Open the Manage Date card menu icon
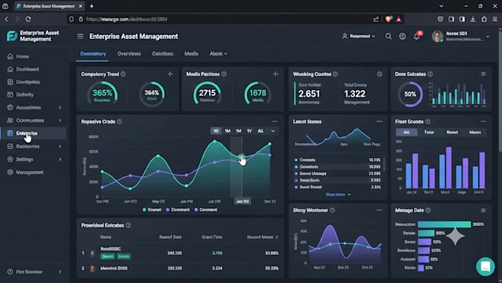This screenshot has width=502, height=283. pyautogui.click(x=484, y=211)
